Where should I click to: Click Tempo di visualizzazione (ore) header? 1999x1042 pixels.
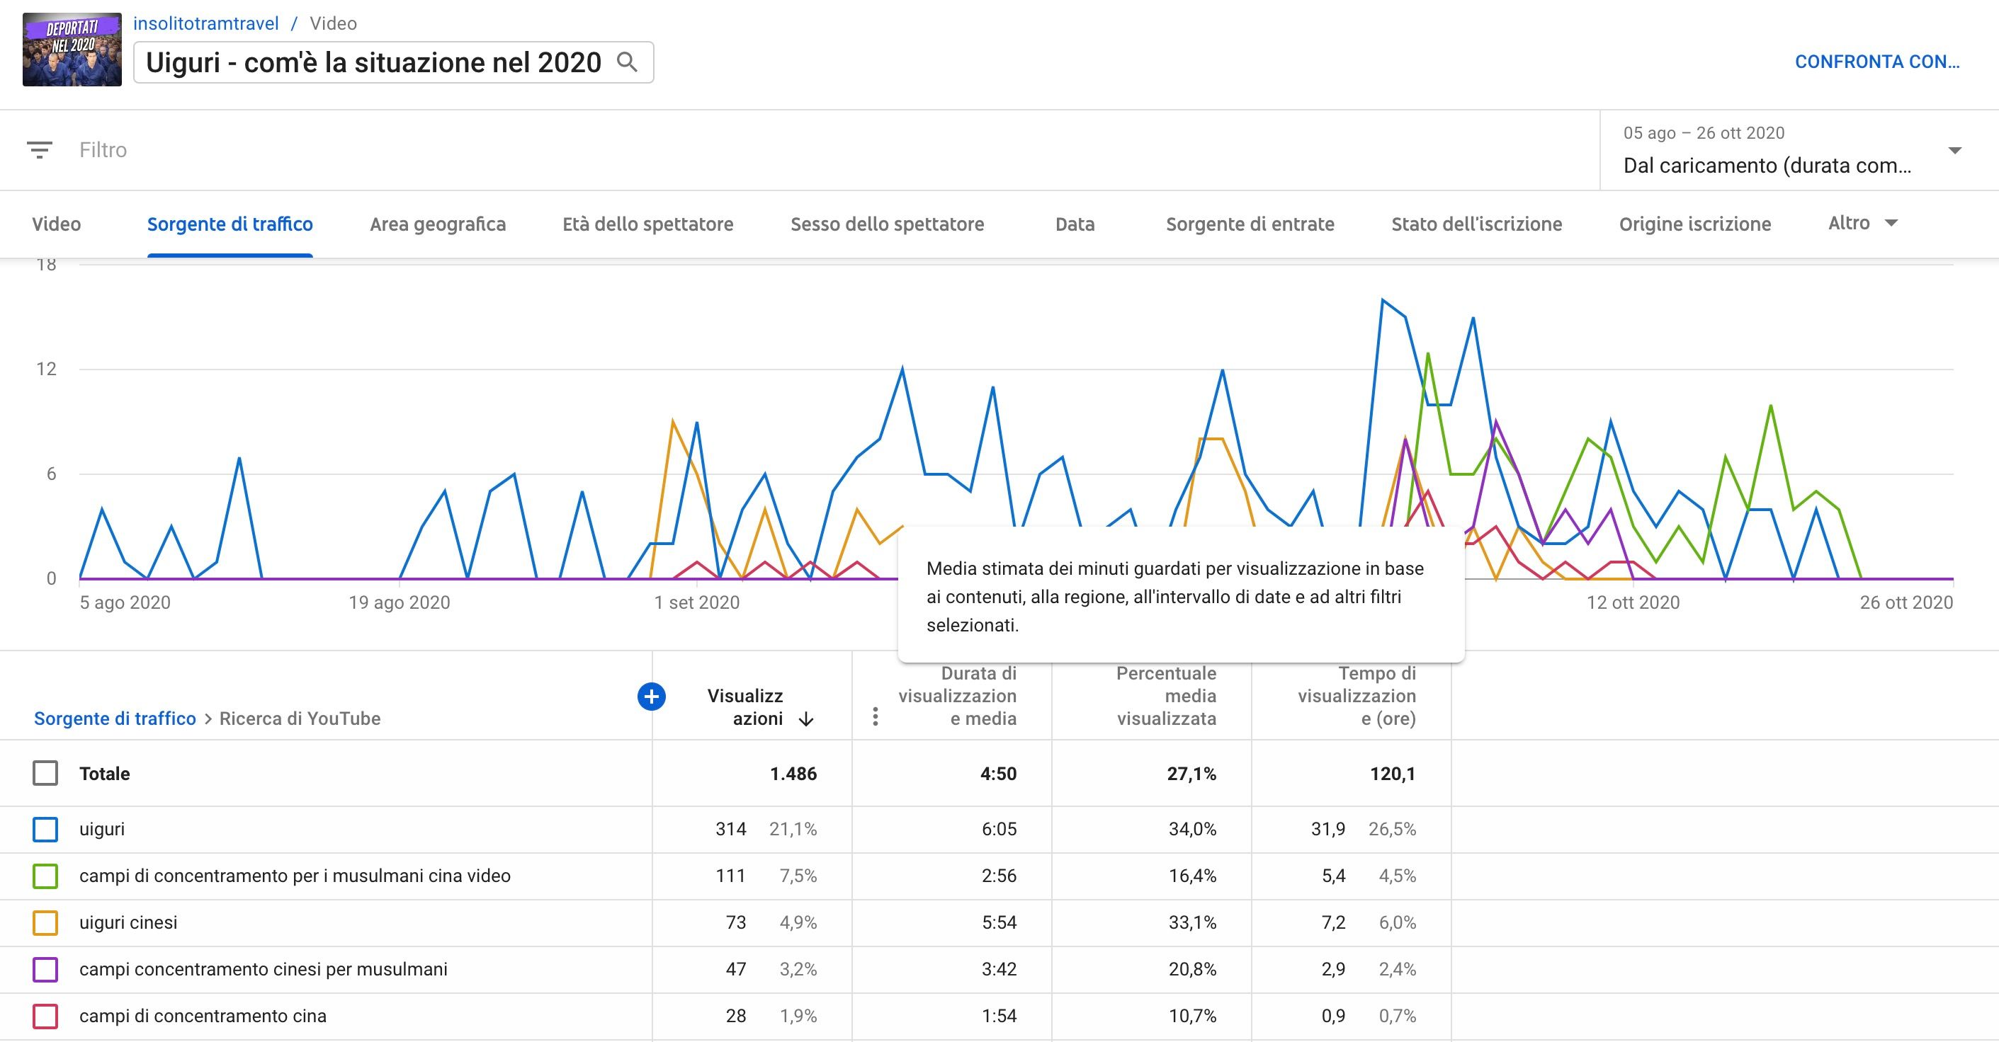(x=1357, y=697)
